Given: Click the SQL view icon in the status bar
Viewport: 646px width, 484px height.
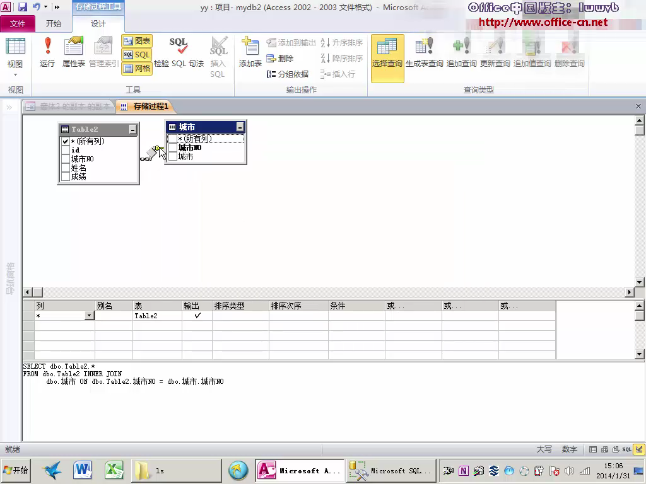Looking at the screenshot, I should click(626, 449).
